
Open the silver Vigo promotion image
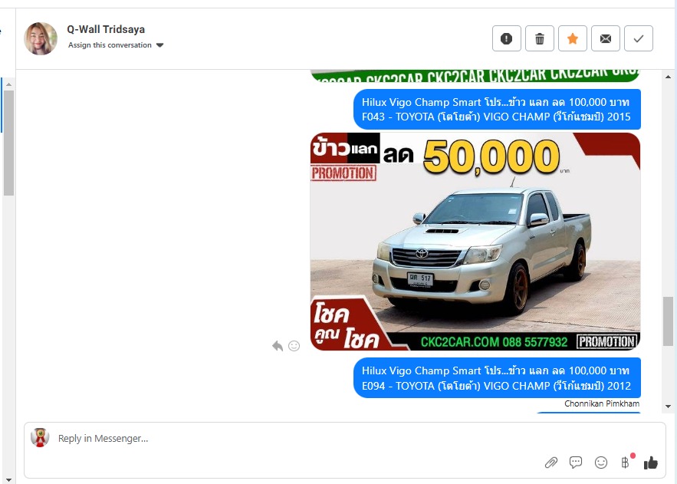(x=475, y=242)
